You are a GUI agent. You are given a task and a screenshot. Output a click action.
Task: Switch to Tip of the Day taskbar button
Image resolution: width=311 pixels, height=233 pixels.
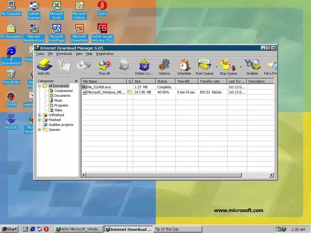pos(178,229)
